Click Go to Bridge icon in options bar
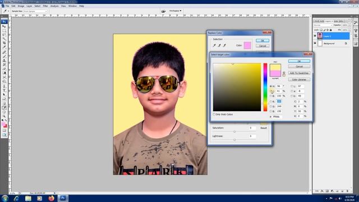Screen dimensions: 359x202 (x=163, y=11)
